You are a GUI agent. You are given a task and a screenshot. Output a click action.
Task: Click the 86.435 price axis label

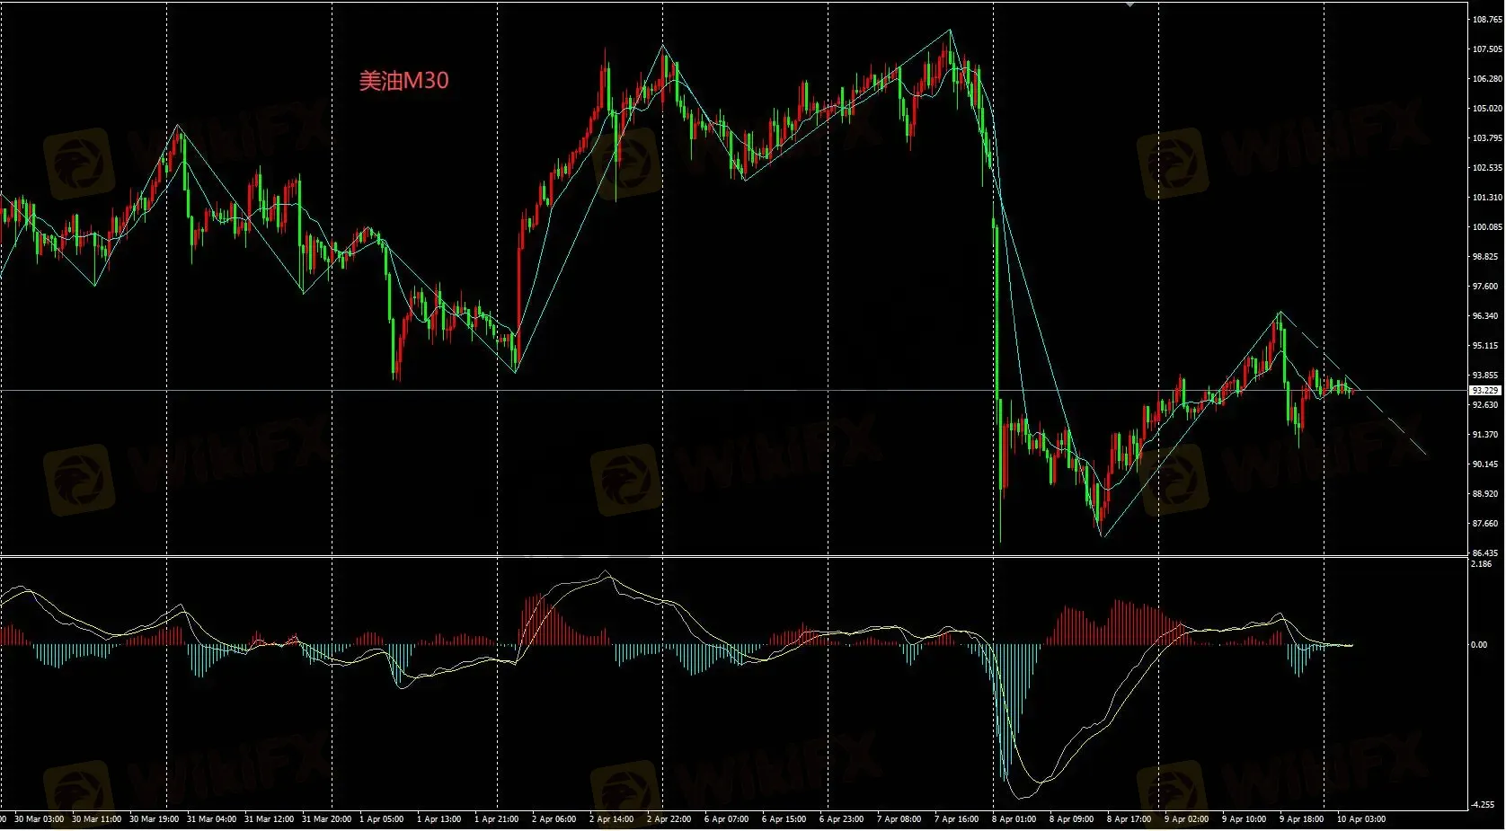coord(1487,553)
